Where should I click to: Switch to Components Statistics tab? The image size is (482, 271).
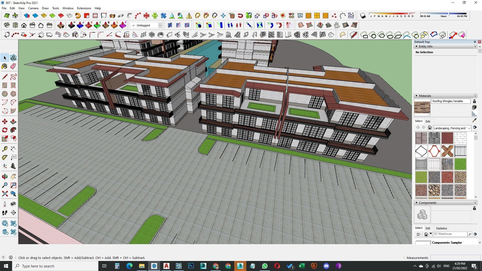[441, 228]
